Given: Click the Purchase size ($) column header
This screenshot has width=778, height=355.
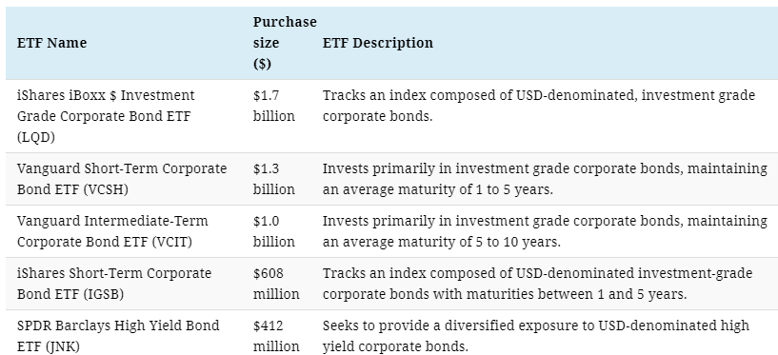Looking at the screenshot, I should point(285,43).
